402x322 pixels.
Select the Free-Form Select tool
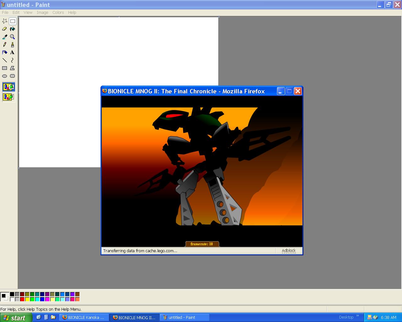coord(5,21)
